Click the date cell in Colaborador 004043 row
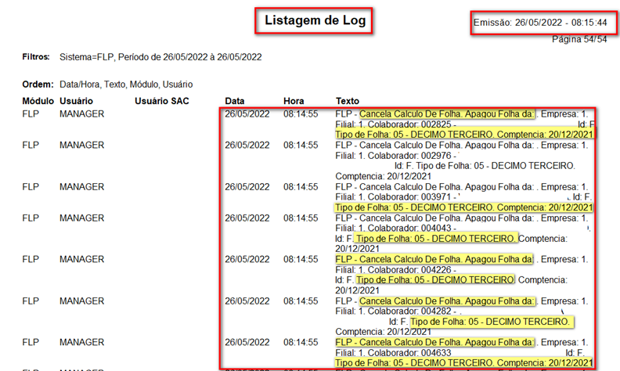Image resolution: width=620 pixels, height=371 pixels. 247,218
